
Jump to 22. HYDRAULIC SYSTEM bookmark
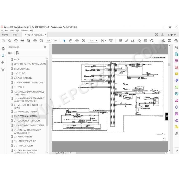[x=26, y=112]
